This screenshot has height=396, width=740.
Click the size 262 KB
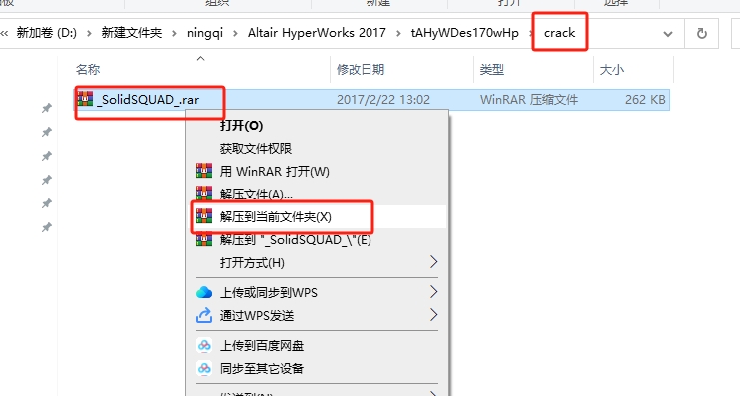(645, 100)
